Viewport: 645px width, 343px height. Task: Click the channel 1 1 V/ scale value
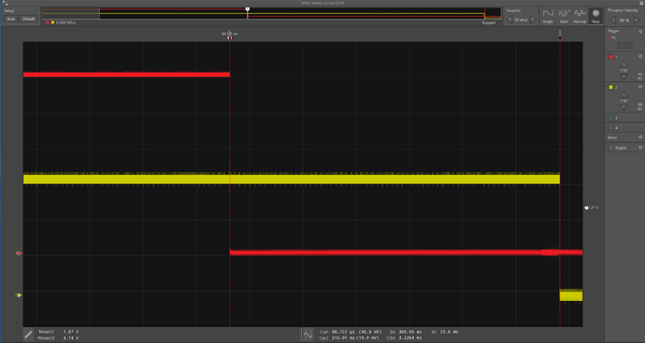[623, 71]
